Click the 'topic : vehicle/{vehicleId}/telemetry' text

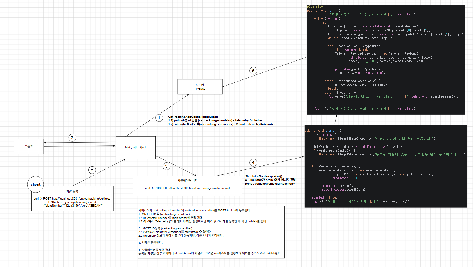tap(270, 183)
